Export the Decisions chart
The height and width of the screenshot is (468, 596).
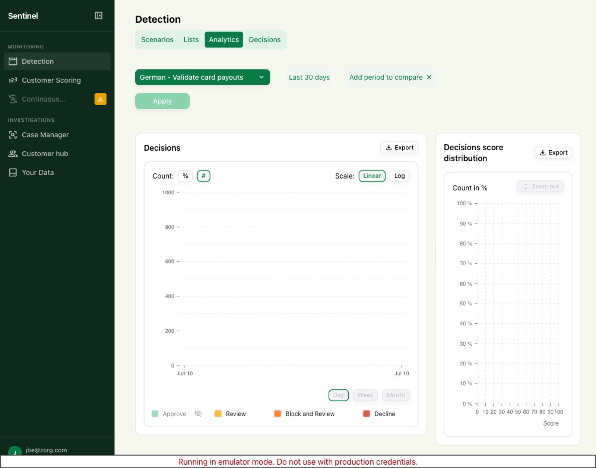pos(399,148)
